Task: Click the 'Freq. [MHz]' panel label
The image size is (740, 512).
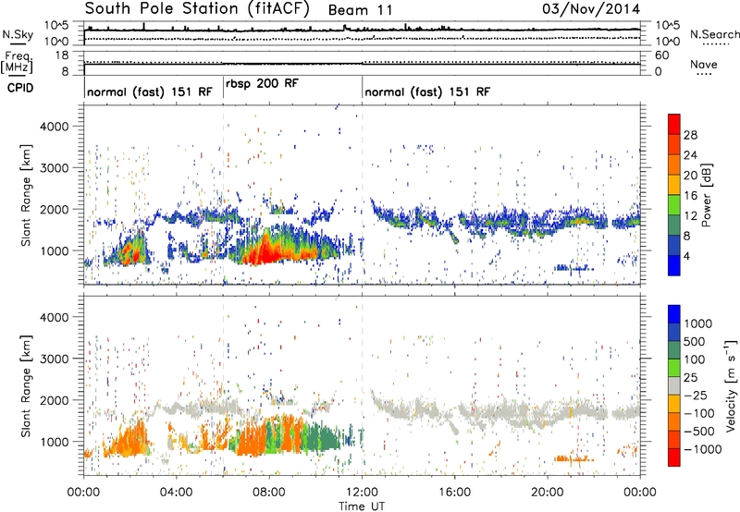Action: 17,62
